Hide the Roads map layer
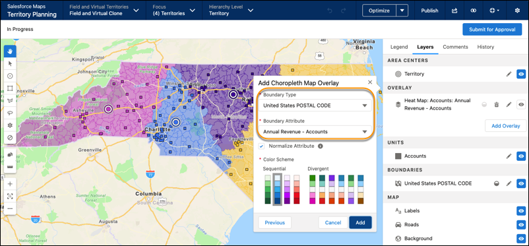The width and height of the screenshot is (529, 246). 522,225
